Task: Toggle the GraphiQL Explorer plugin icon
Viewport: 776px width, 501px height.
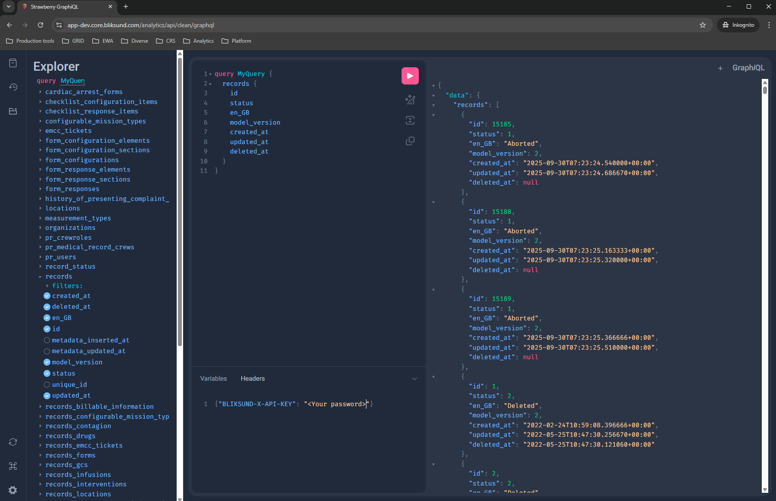Action: click(x=13, y=111)
